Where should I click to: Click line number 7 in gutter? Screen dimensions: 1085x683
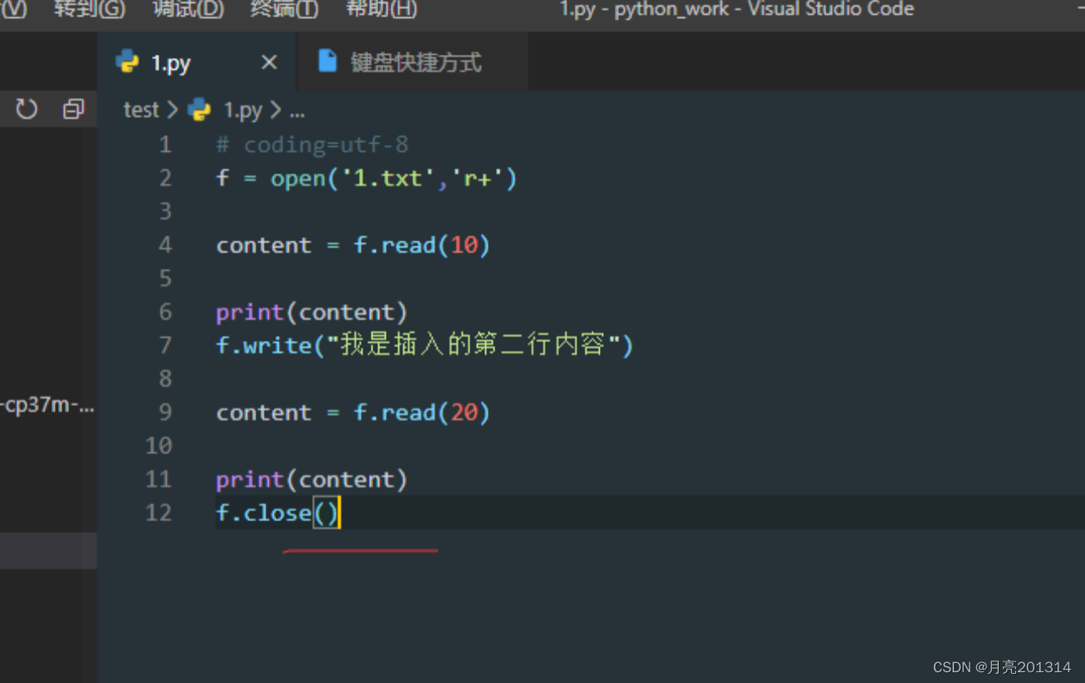tap(165, 345)
